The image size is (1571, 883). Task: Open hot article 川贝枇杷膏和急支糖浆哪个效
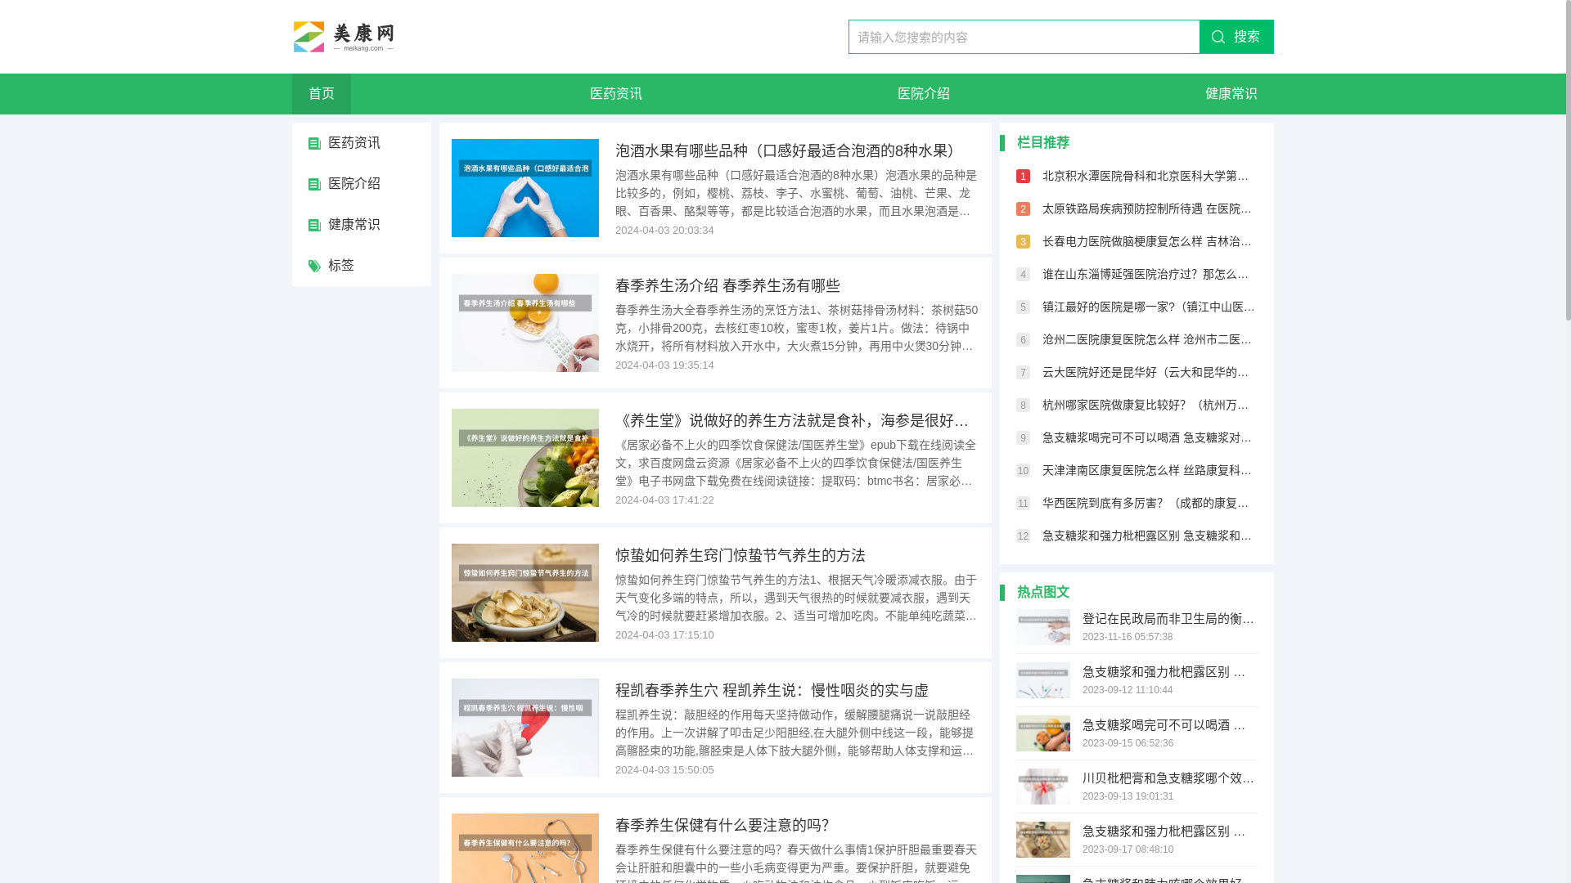[x=1168, y=778]
